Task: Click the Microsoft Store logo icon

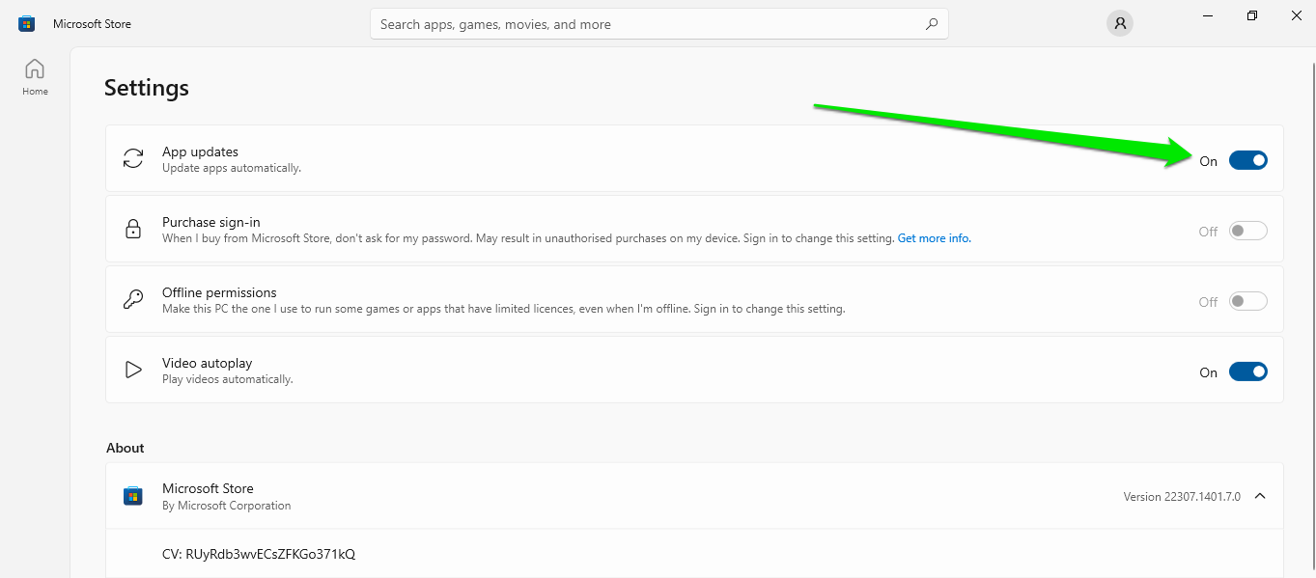Action: pyautogui.click(x=26, y=24)
